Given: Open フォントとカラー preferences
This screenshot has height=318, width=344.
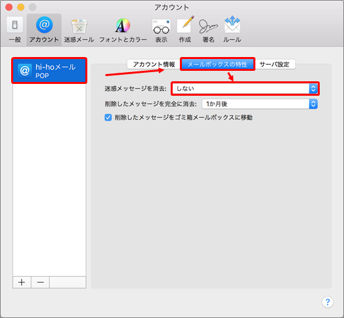Looking at the screenshot, I should (123, 30).
